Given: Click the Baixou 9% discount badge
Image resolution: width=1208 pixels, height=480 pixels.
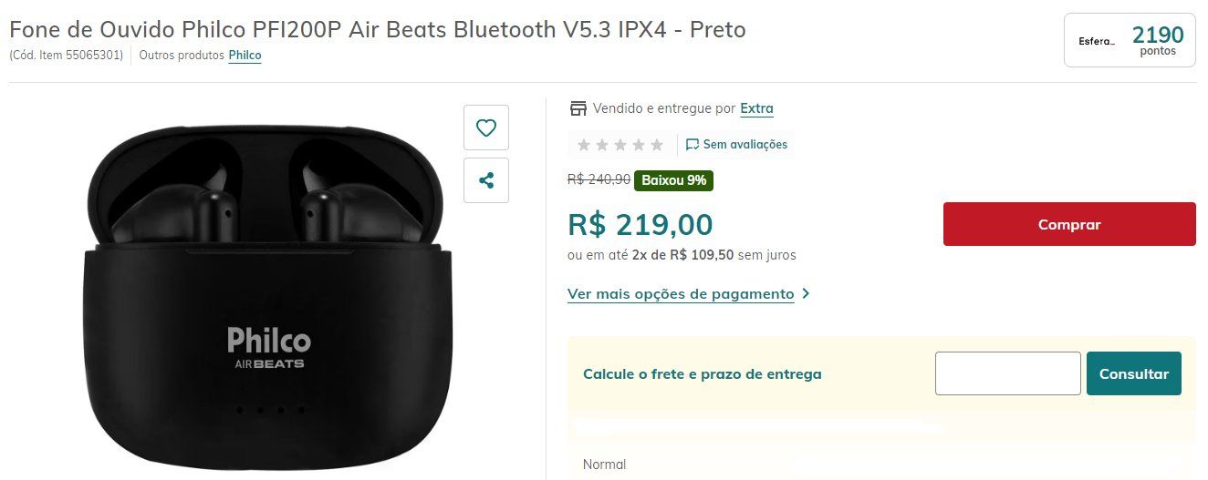Looking at the screenshot, I should (674, 180).
